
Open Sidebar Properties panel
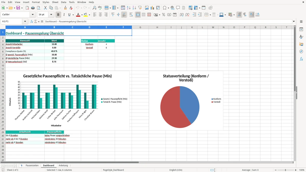(x=301, y=30)
